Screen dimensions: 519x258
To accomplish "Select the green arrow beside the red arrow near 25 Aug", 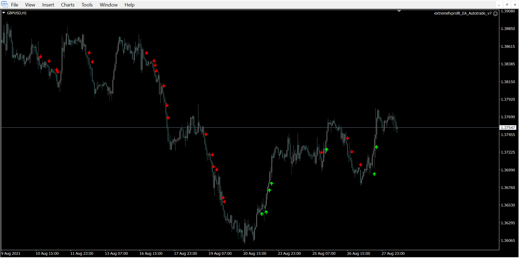I will coord(327,150).
